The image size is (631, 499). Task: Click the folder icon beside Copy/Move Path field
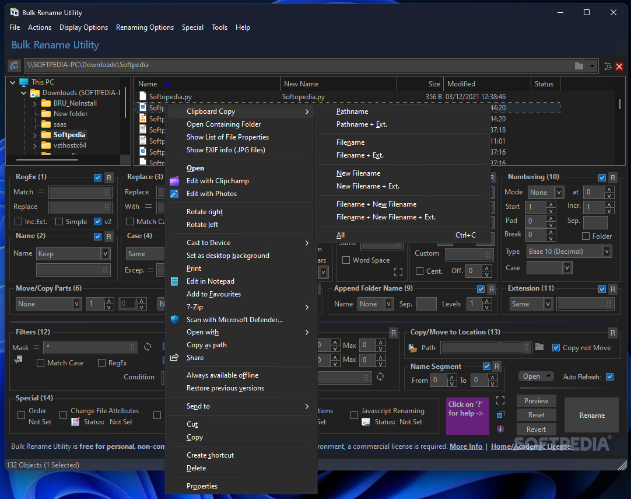point(539,347)
